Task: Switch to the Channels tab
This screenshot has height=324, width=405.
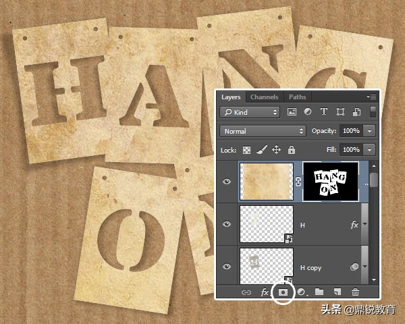Action: 264,97
